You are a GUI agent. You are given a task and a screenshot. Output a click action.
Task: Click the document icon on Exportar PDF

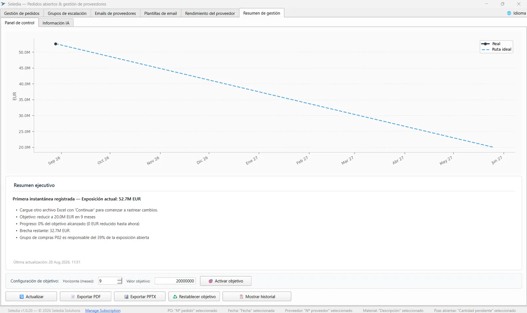pos(73,297)
